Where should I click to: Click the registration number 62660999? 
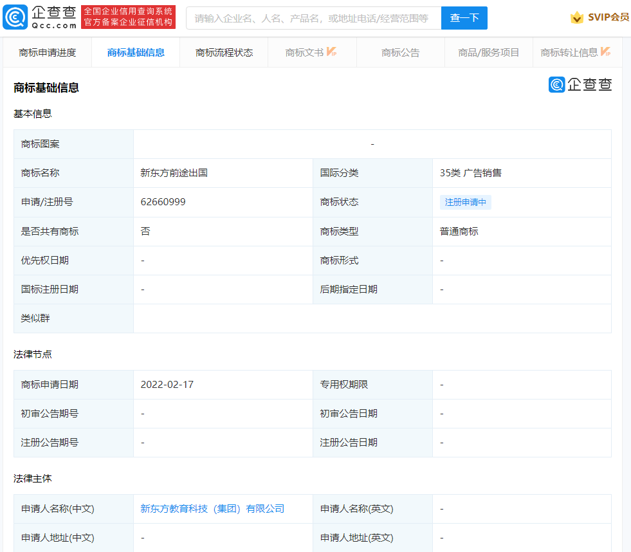(x=163, y=202)
